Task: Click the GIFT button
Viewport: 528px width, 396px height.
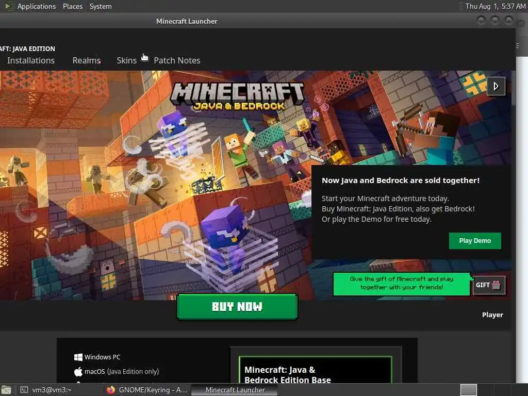Action: pos(489,285)
